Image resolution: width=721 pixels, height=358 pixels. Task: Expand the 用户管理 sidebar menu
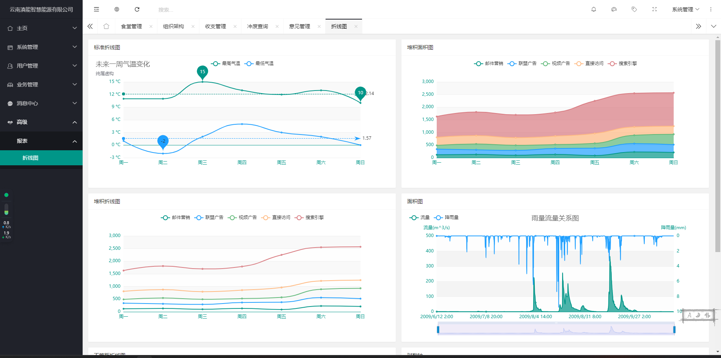pyautogui.click(x=41, y=66)
